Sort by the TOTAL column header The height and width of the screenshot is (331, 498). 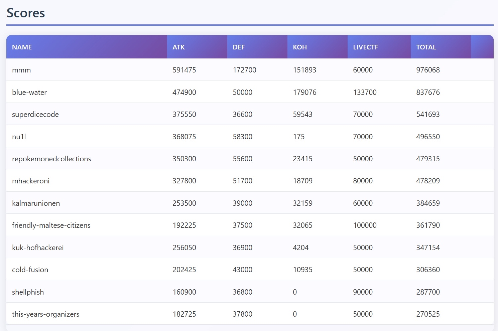[x=426, y=47]
